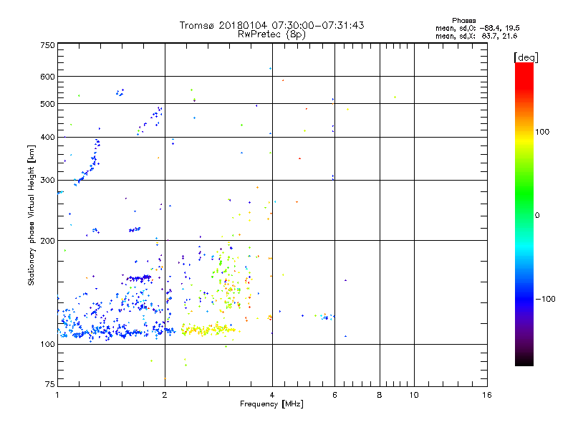Viewport: 573px width, 430px height.
Task: Click the y-axis label '300'
Action: point(47,181)
